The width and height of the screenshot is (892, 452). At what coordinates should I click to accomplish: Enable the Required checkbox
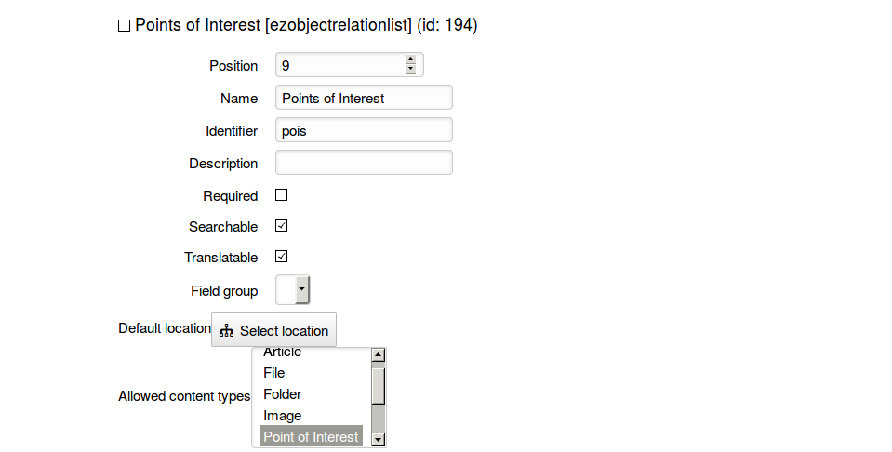(281, 195)
